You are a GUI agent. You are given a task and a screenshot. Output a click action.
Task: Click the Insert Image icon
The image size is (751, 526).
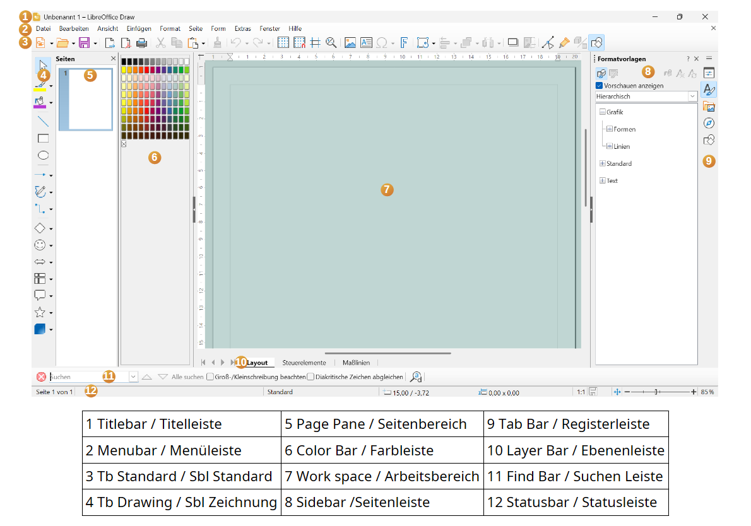pos(350,43)
